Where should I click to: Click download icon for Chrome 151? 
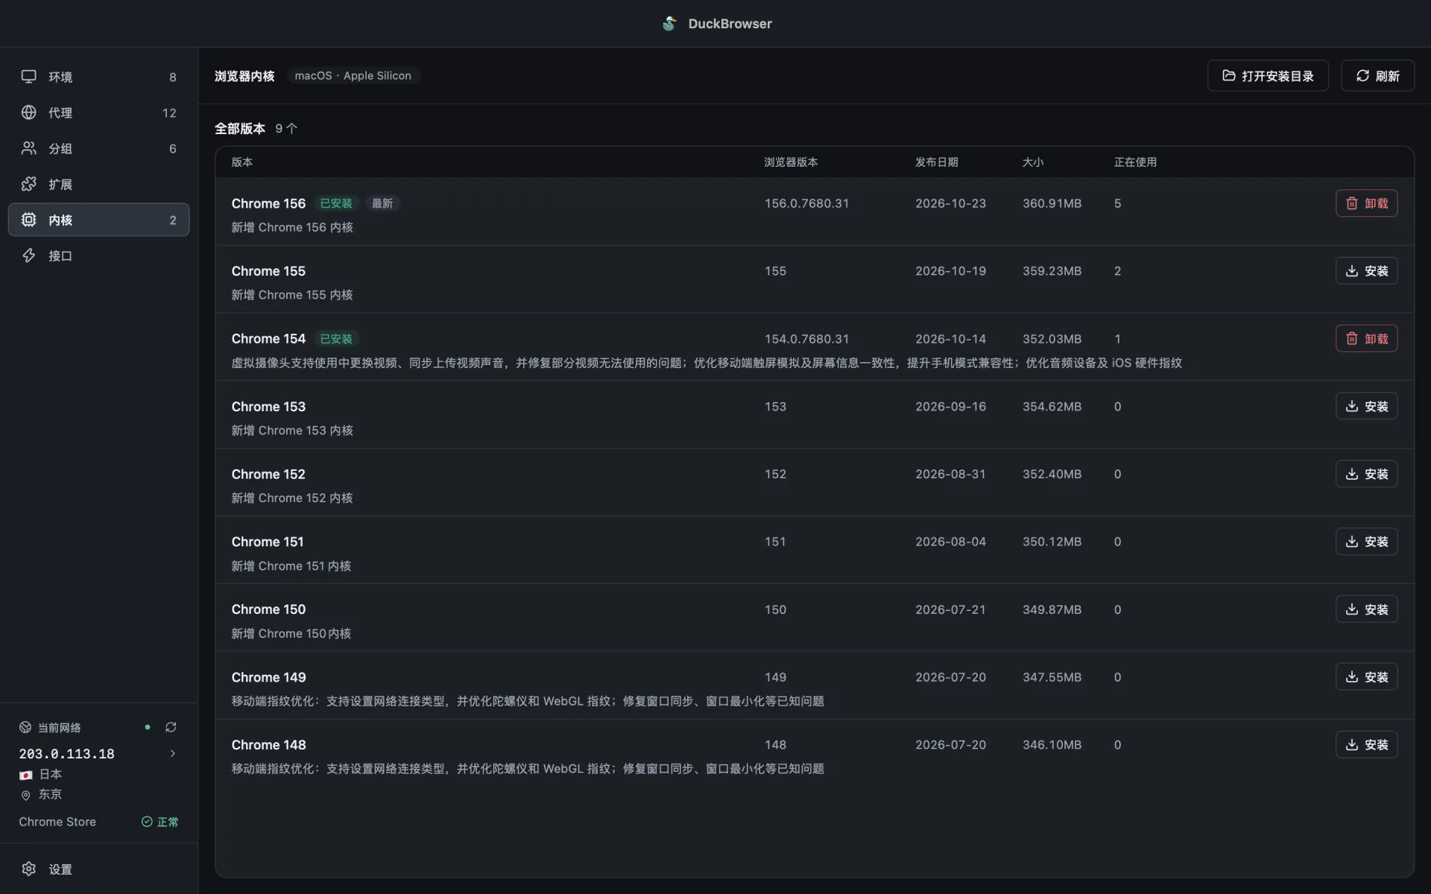click(x=1352, y=542)
